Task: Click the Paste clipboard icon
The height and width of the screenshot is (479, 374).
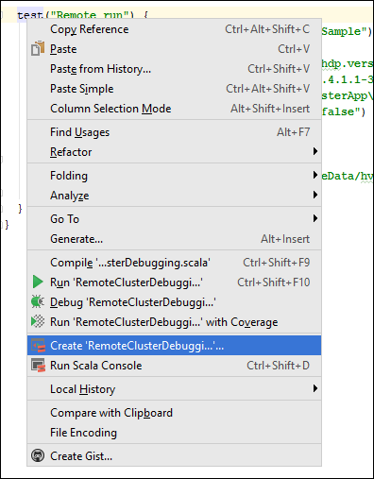Action: point(38,49)
